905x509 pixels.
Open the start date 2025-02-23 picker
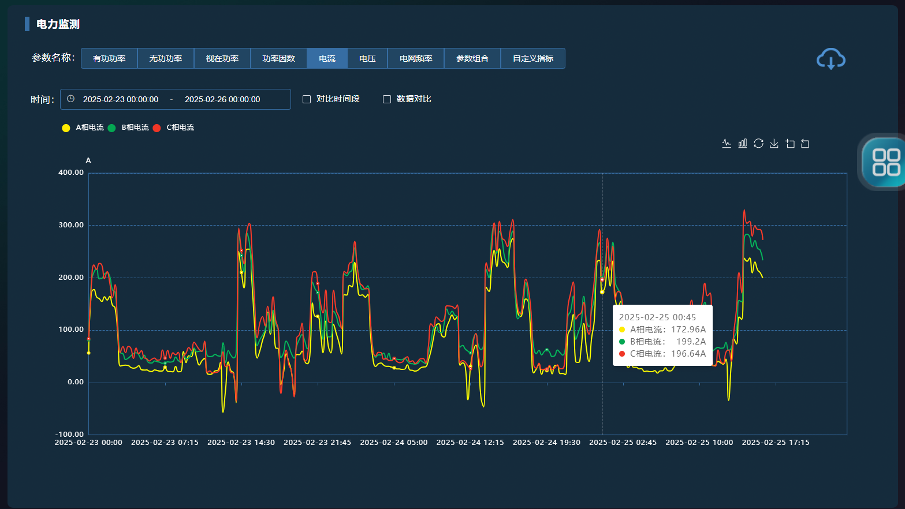(x=121, y=99)
